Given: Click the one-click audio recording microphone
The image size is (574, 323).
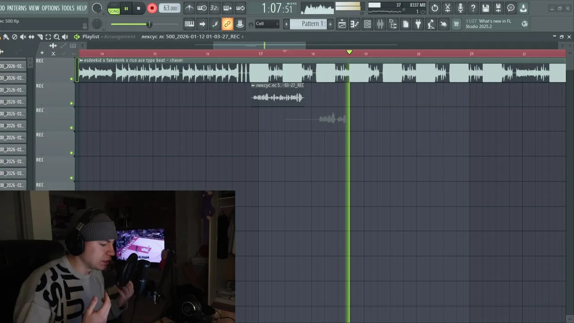Looking at the screenshot, I should coord(460,8).
